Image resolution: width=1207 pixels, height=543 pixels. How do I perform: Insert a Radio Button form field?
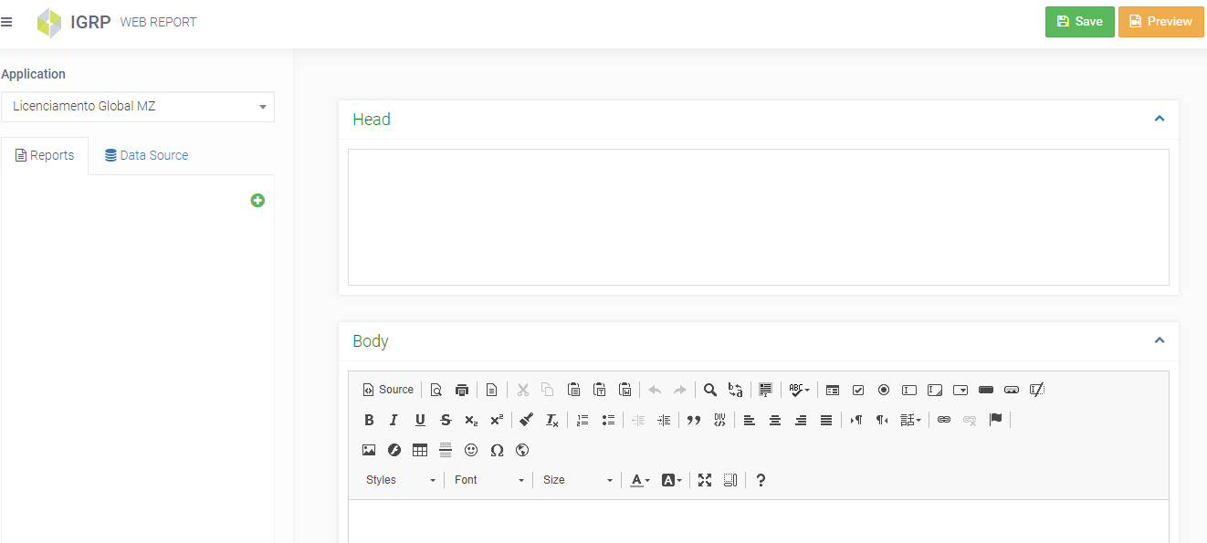pos(884,390)
